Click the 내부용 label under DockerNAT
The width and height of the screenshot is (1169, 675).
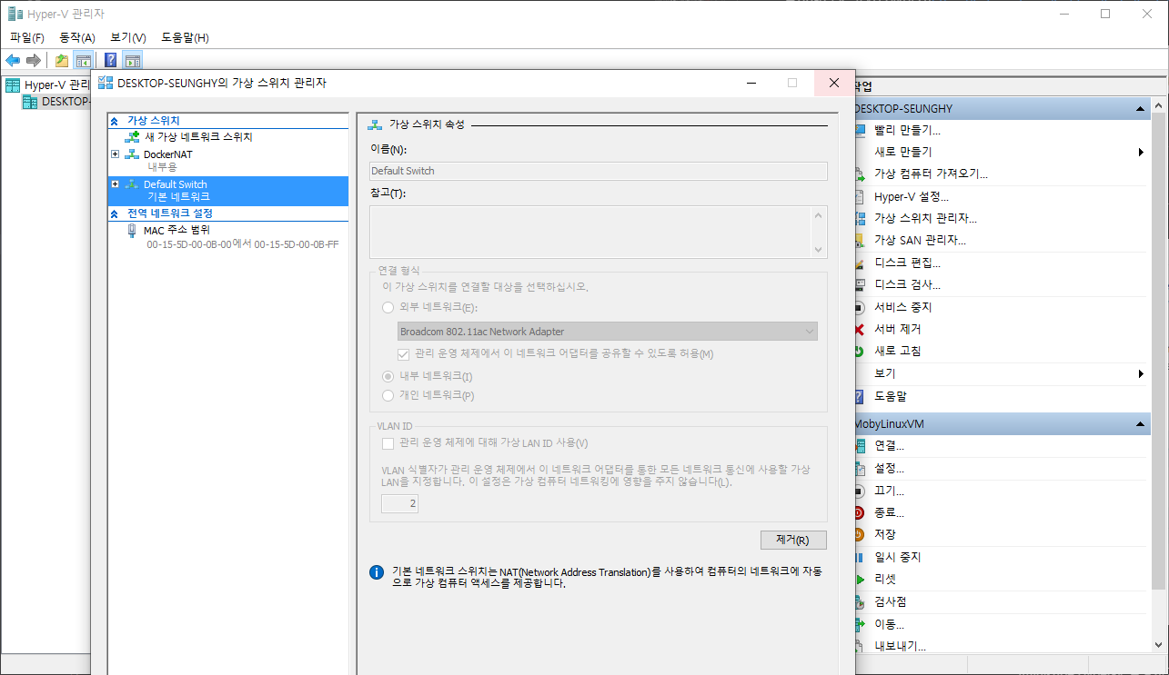pyautogui.click(x=162, y=167)
